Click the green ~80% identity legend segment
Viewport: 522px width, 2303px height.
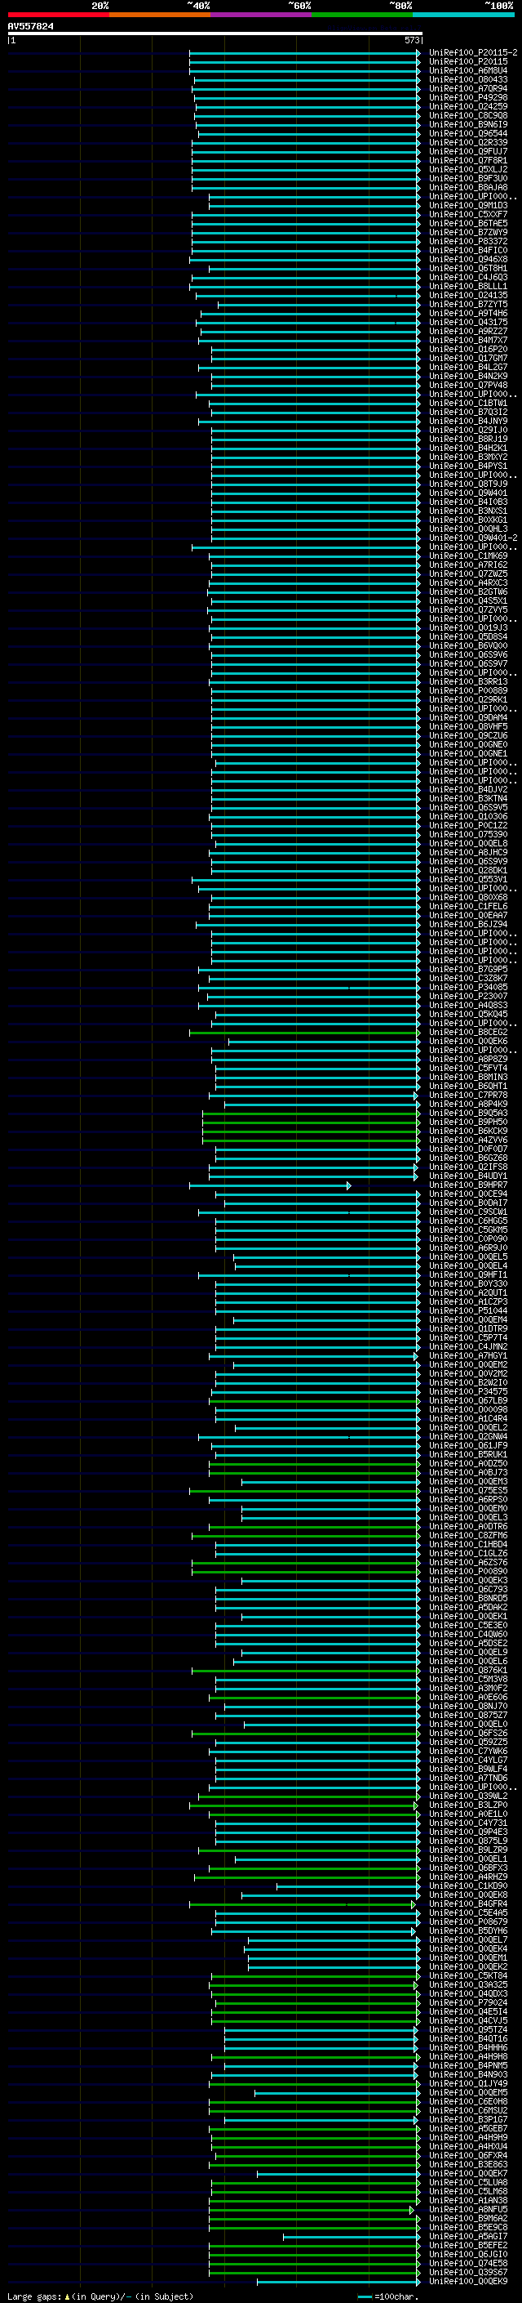(x=362, y=15)
